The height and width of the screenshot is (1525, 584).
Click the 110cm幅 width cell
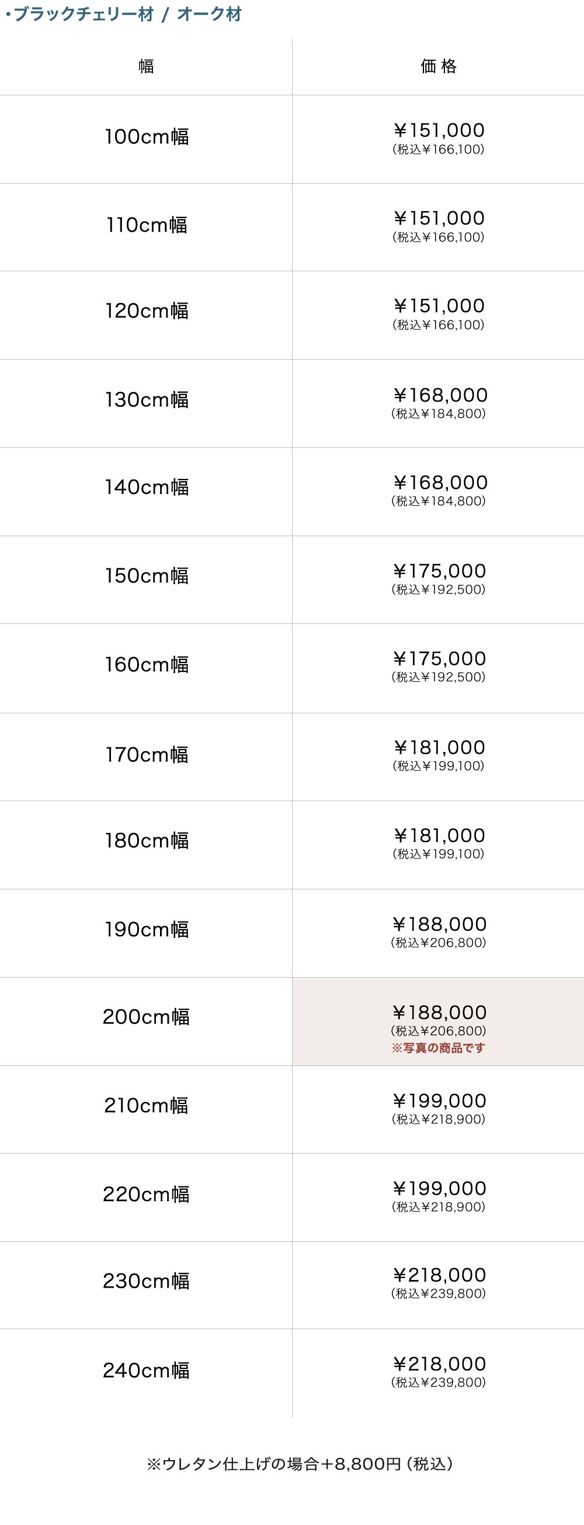point(147,225)
